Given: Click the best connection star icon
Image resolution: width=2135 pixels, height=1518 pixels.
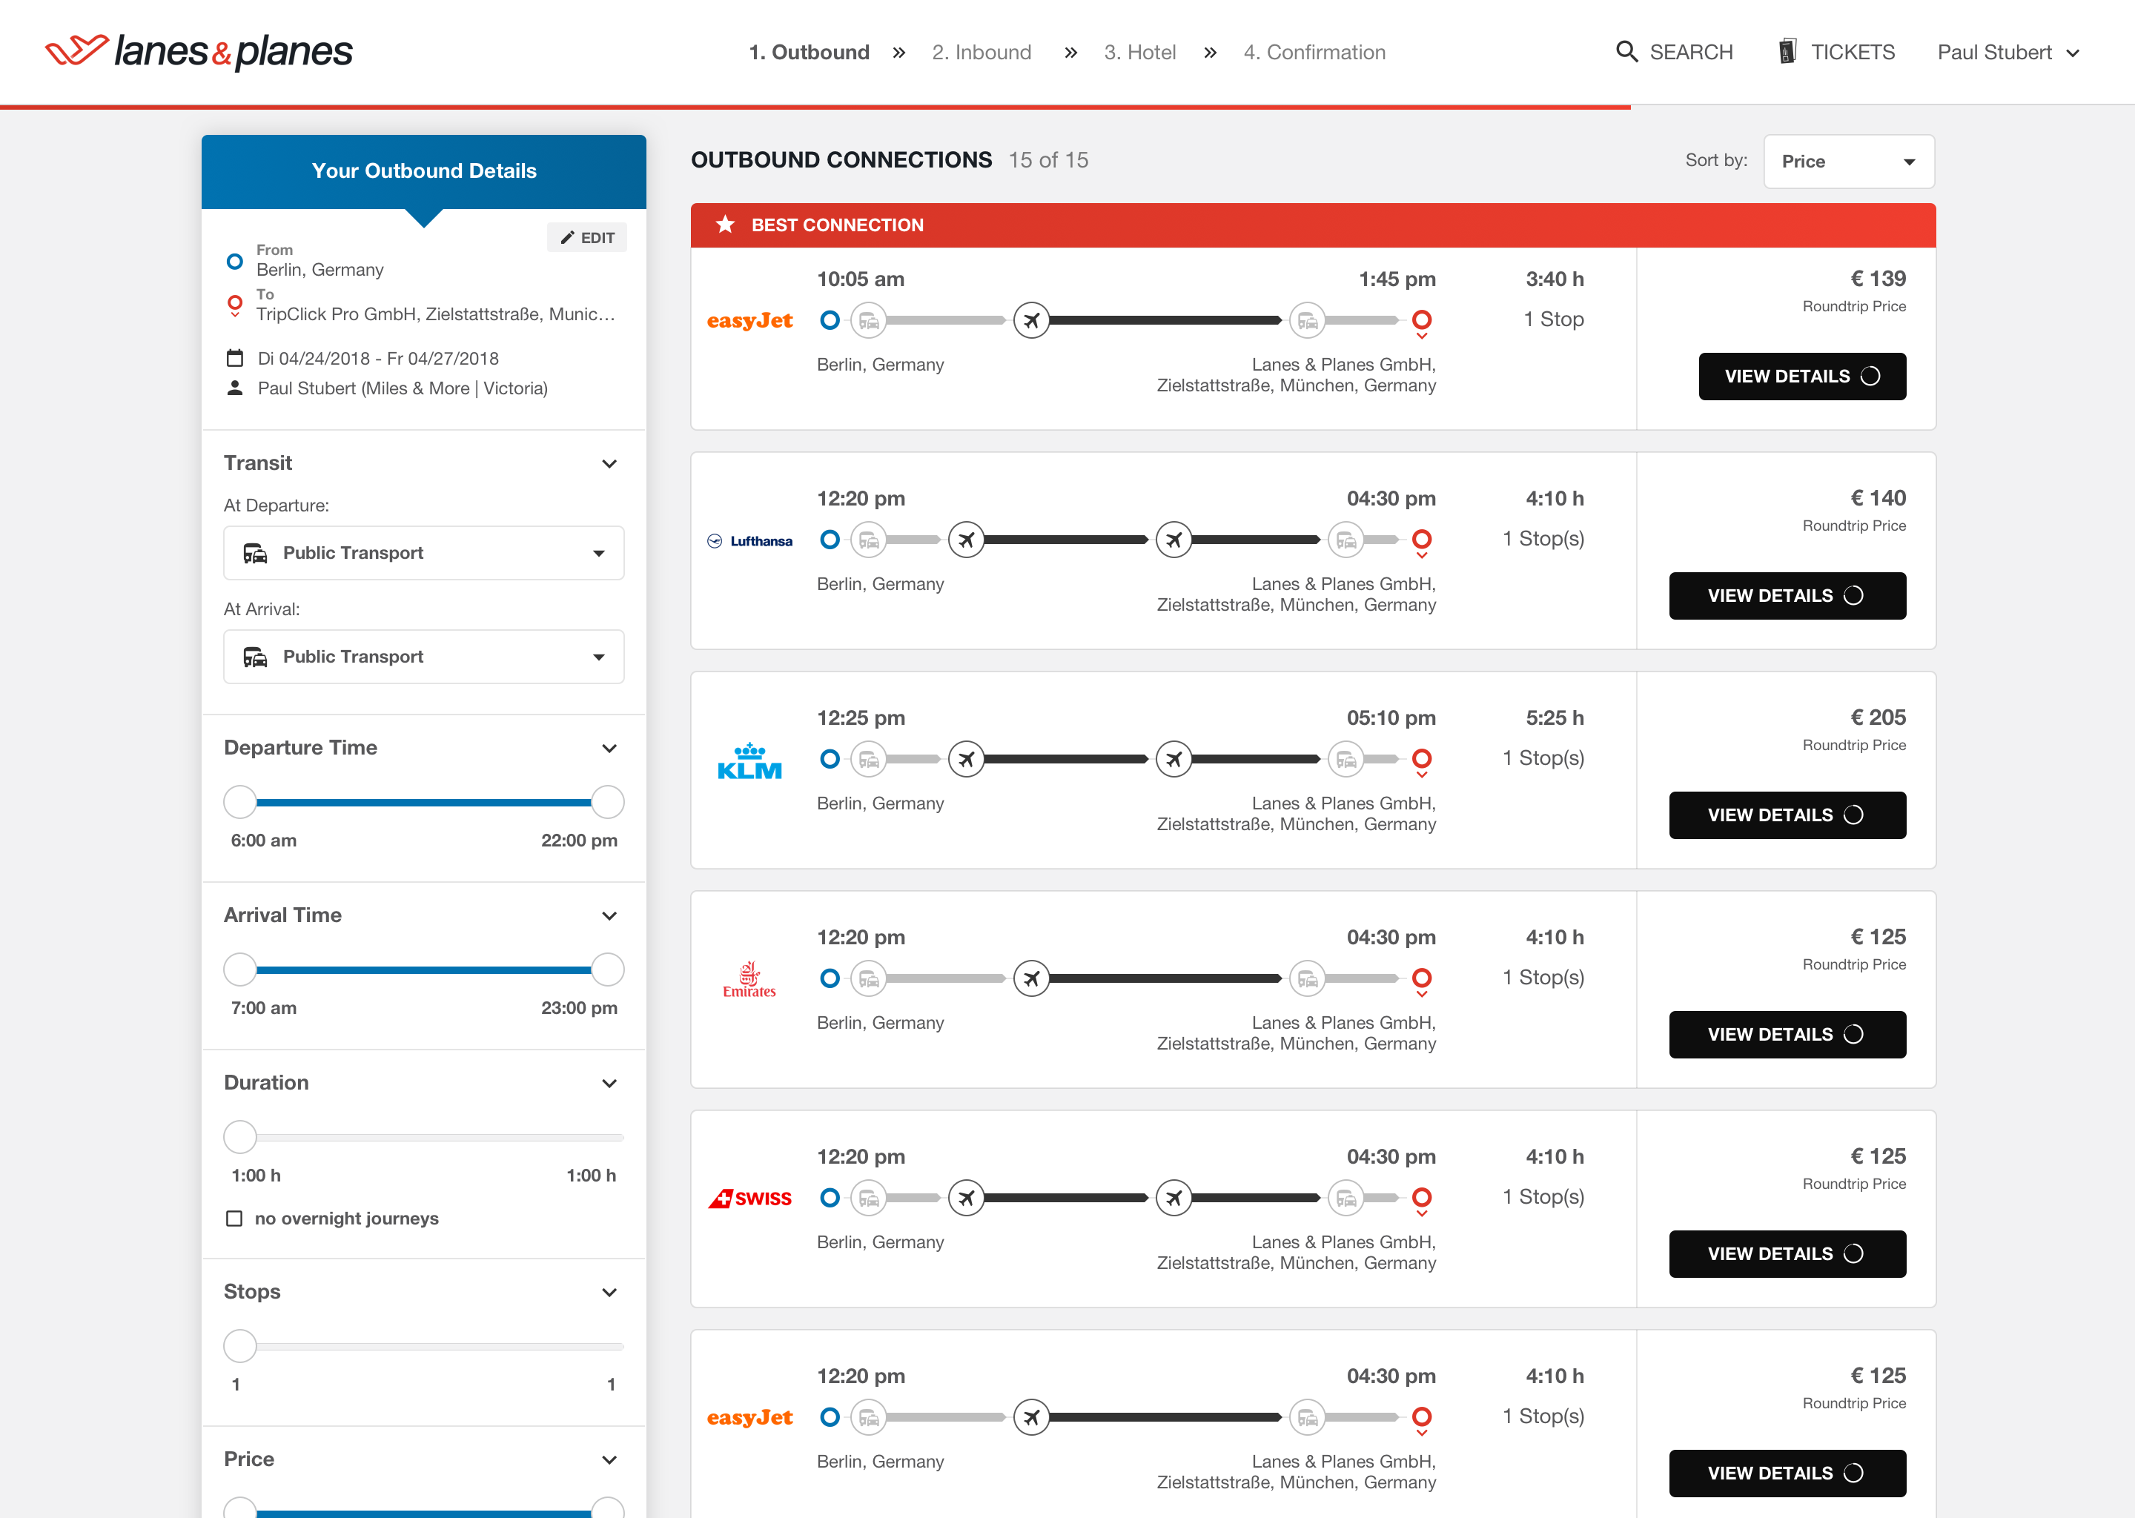Looking at the screenshot, I should (x=724, y=225).
